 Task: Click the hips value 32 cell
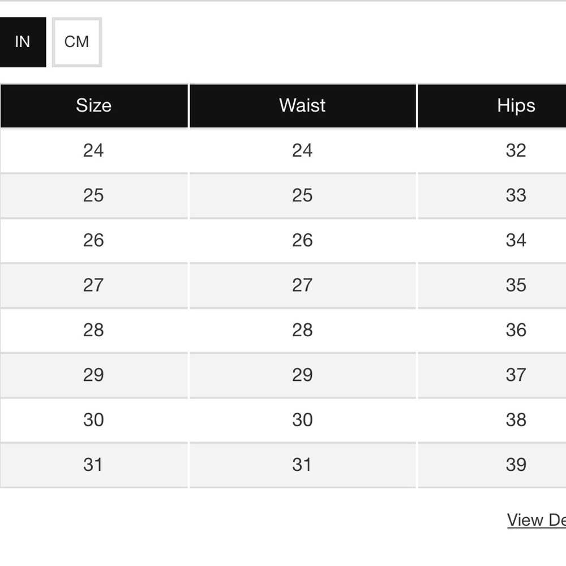[492, 151]
